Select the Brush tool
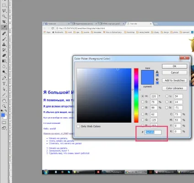This screenshot has width=194, height=183. click(4, 39)
